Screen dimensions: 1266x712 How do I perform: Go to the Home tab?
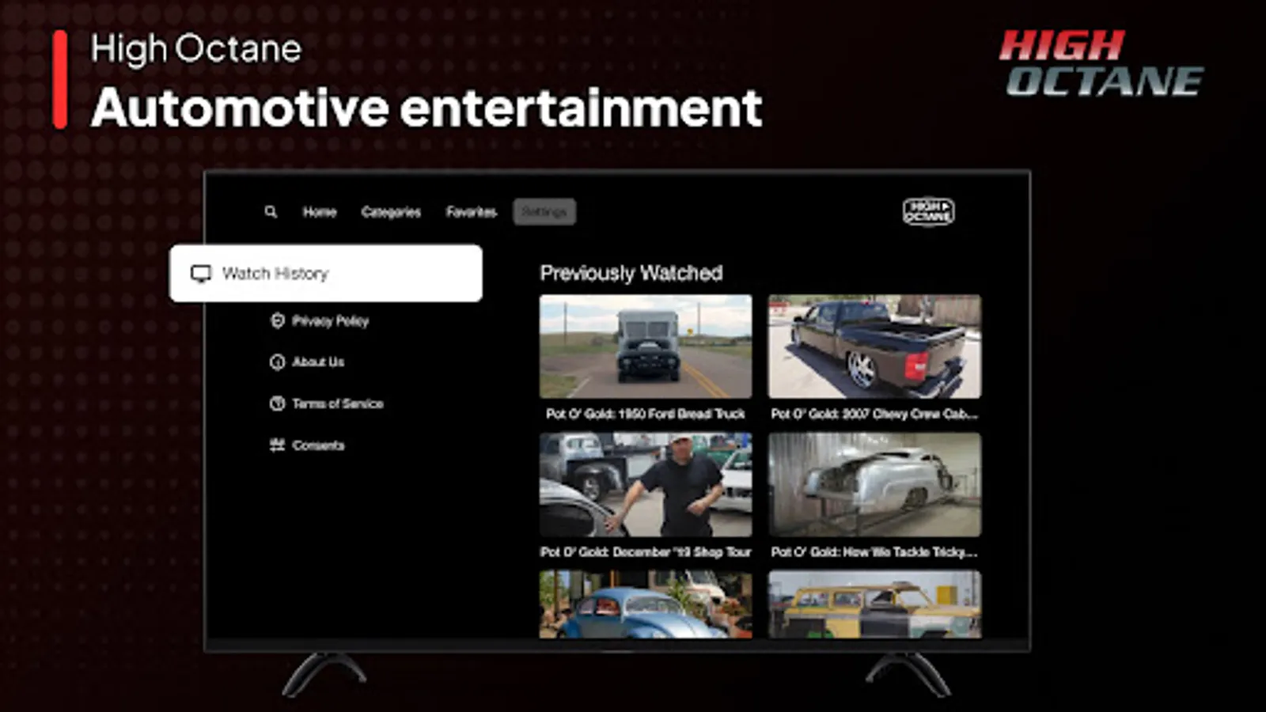click(320, 212)
